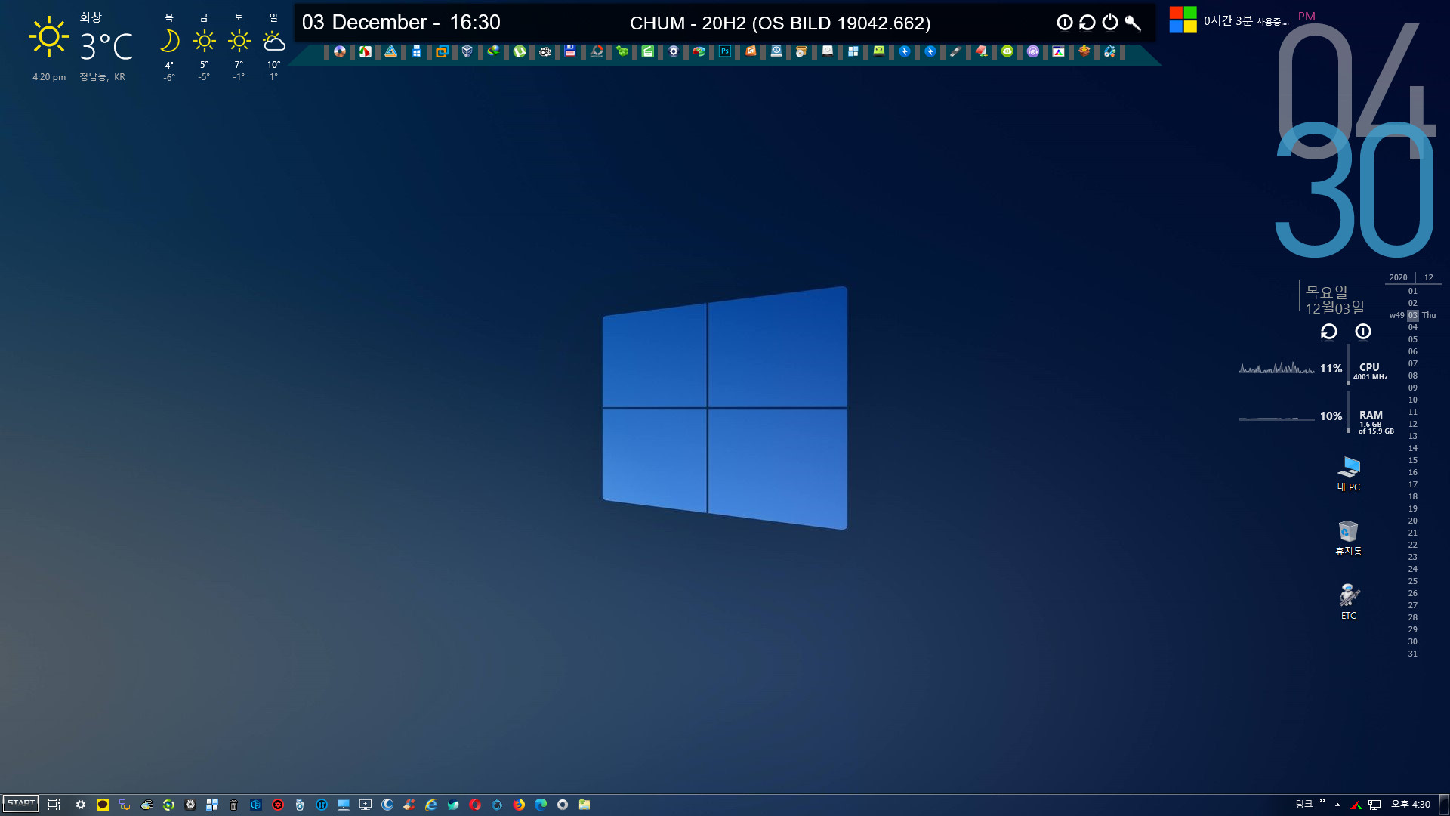Open the optical disc icon in launcher
This screenshot has height=816, width=1450.
point(340,51)
